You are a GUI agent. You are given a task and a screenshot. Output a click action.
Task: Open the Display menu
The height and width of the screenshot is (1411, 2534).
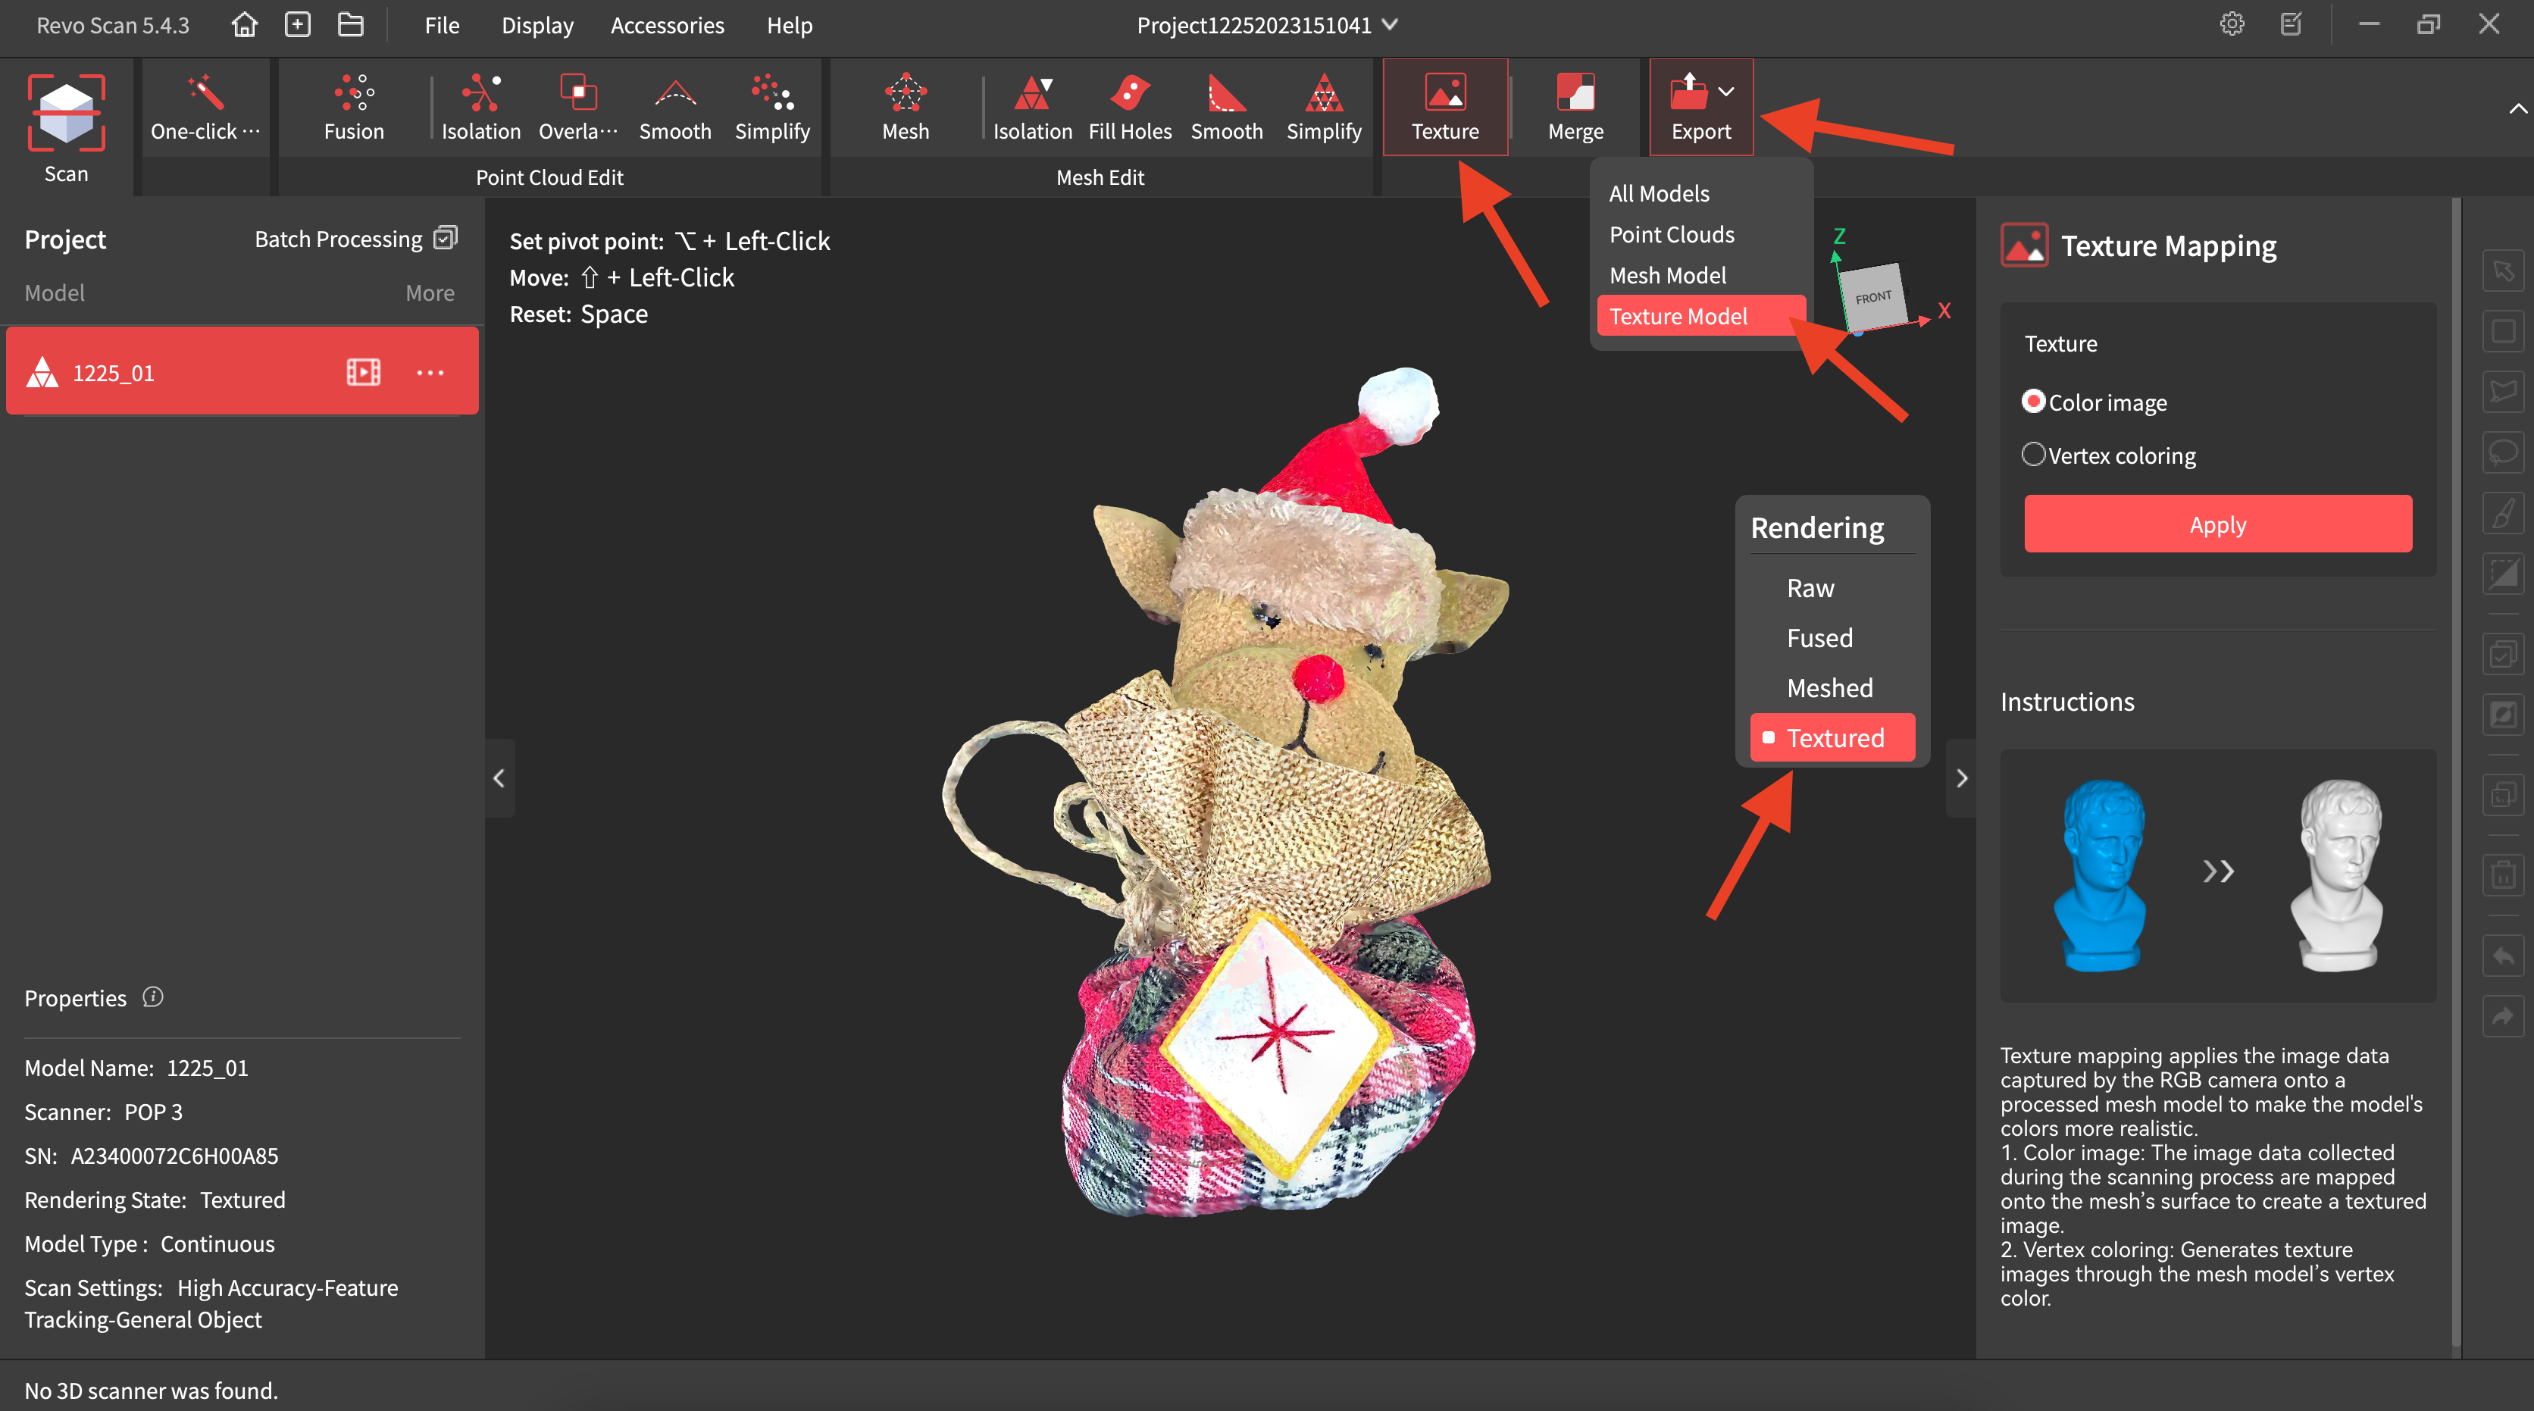(537, 24)
